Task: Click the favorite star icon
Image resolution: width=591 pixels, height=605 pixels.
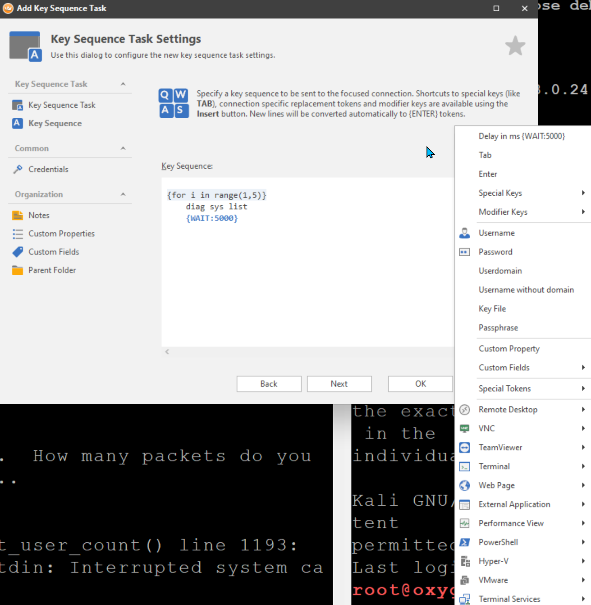Action: coord(515,46)
